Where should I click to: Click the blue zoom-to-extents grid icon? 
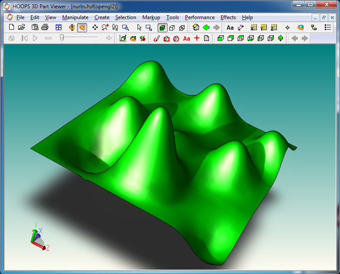pyautogui.click(x=58, y=27)
